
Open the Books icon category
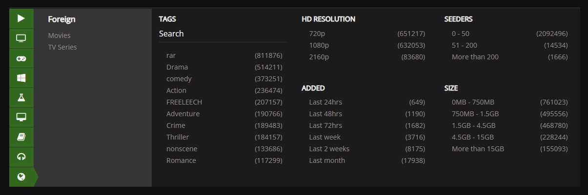(21, 137)
